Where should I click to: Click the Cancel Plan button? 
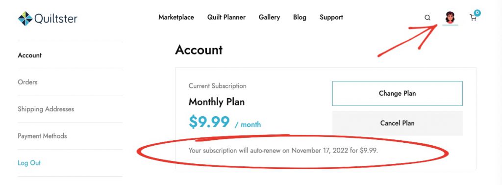click(397, 123)
